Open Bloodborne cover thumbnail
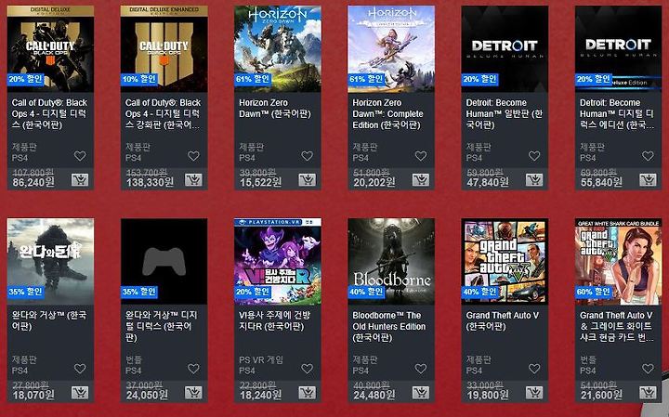 pyautogui.click(x=391, y=261)
